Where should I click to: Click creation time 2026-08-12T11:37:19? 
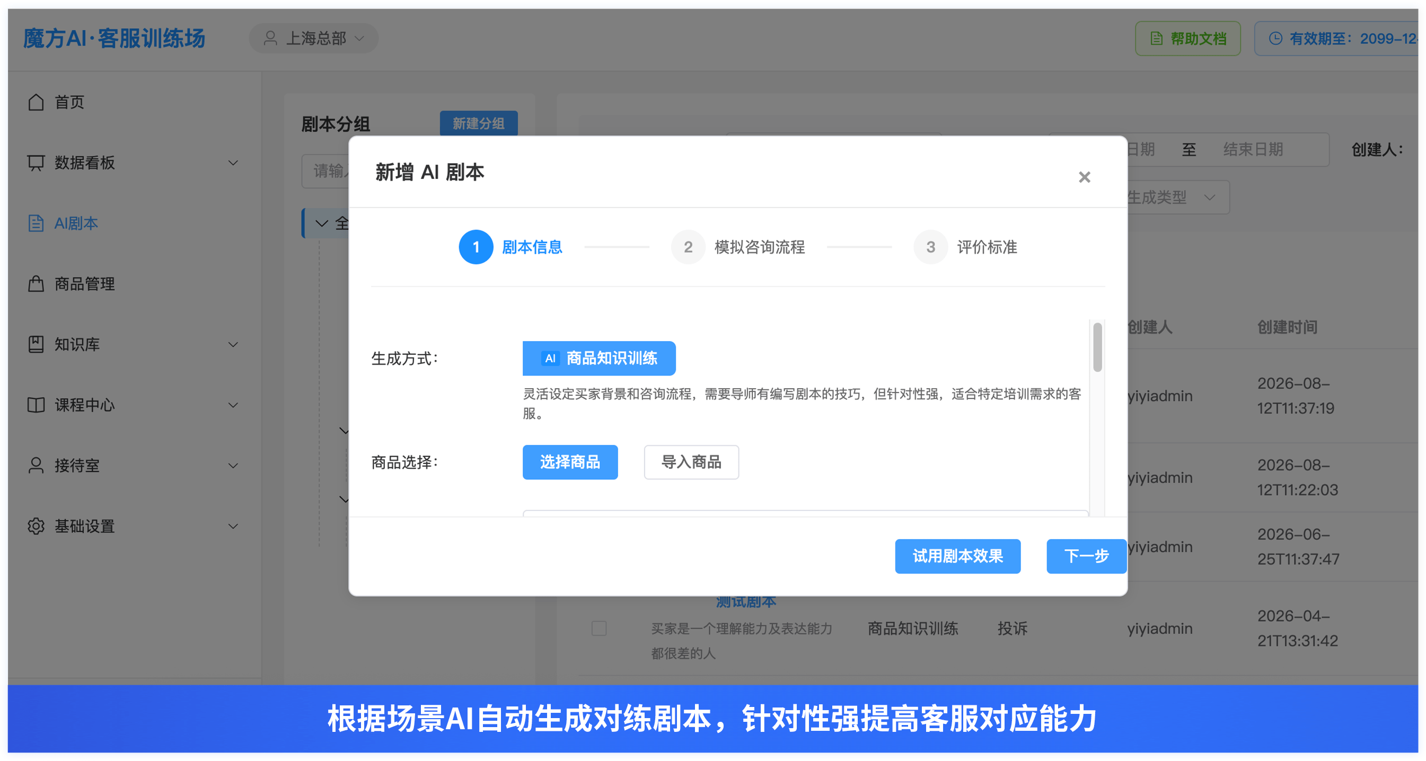[x=1296, y=396]
